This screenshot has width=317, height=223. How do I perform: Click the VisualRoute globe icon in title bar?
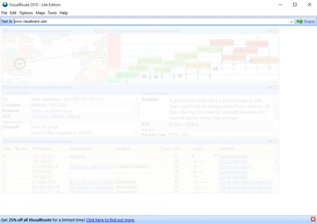point(5,5)
